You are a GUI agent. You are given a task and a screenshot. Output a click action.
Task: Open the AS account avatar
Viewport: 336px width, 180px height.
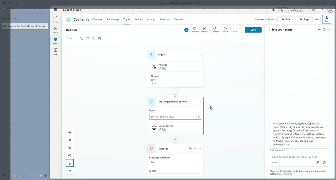point(330,10)
